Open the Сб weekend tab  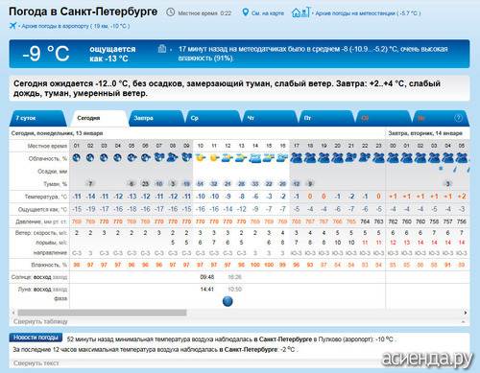pos(383,118)
